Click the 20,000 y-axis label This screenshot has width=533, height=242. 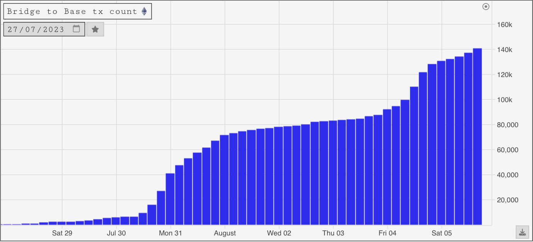pyautogui.click(x=507, y=200)
